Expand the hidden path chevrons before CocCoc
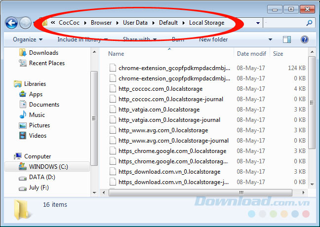The width and height of the screenshot is (320, 227). pyautogui.click(x=53, y=23)
